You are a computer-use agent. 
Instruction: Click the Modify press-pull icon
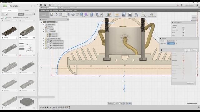click(92, 14)
